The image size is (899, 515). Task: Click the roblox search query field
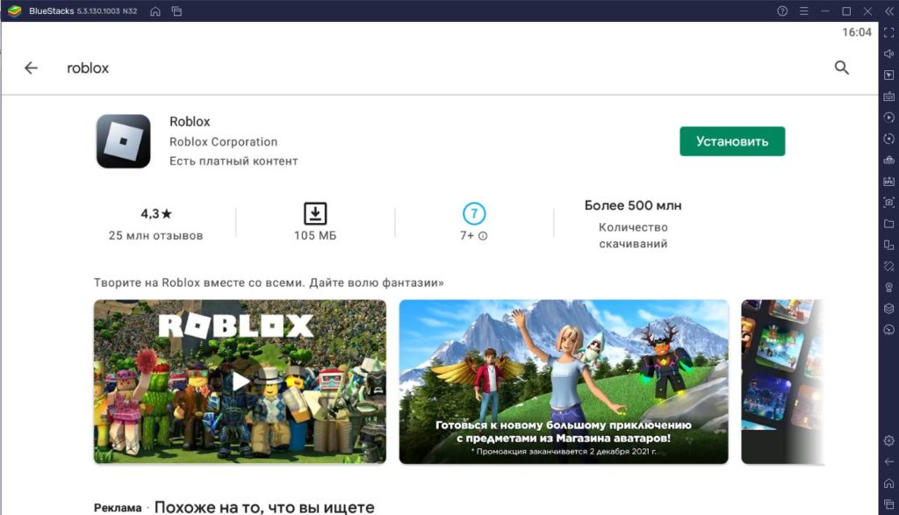pyautogui.click(x=88, y=68)
